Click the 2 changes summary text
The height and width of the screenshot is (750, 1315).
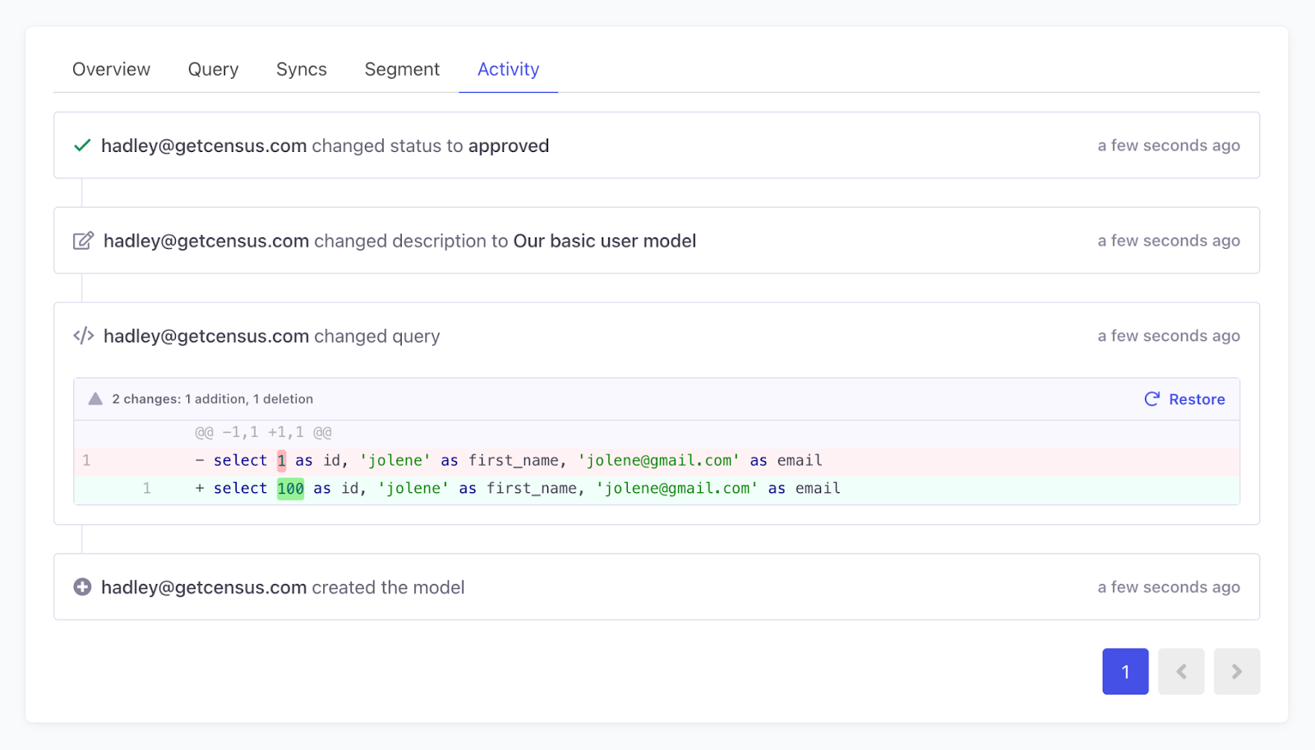(213, 398)
